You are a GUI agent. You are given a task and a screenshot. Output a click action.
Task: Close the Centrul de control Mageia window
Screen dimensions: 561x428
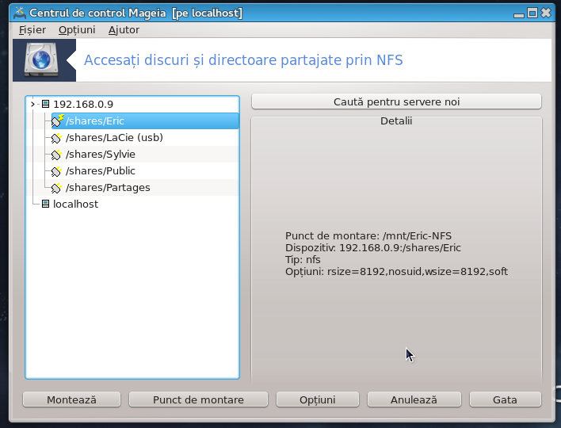pyautogui.click(x=546, y=13)
